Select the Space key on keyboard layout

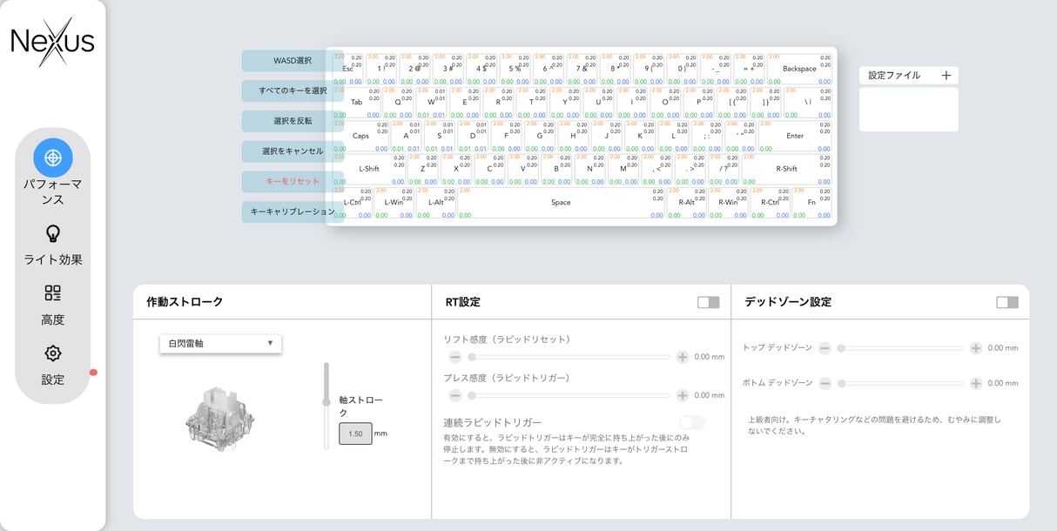pos(561,203)
